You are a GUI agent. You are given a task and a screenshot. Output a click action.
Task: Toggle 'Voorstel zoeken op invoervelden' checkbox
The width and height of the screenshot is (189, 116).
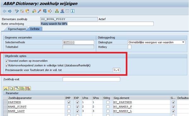7,61
